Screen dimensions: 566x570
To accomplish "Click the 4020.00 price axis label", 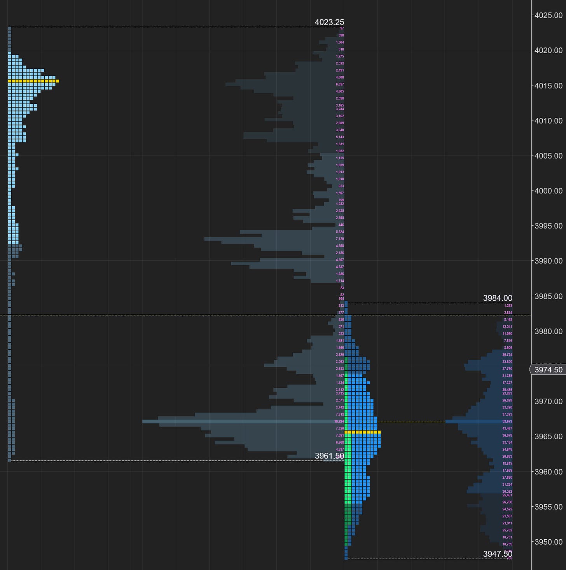I will [x=549, y=50].
